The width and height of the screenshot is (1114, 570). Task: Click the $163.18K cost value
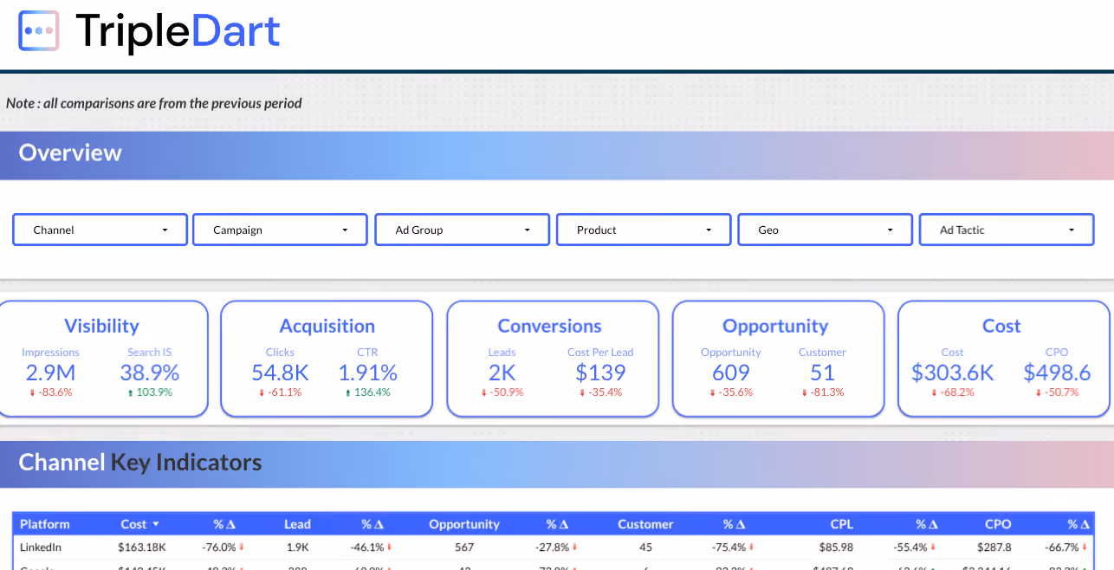click(142, 547)
